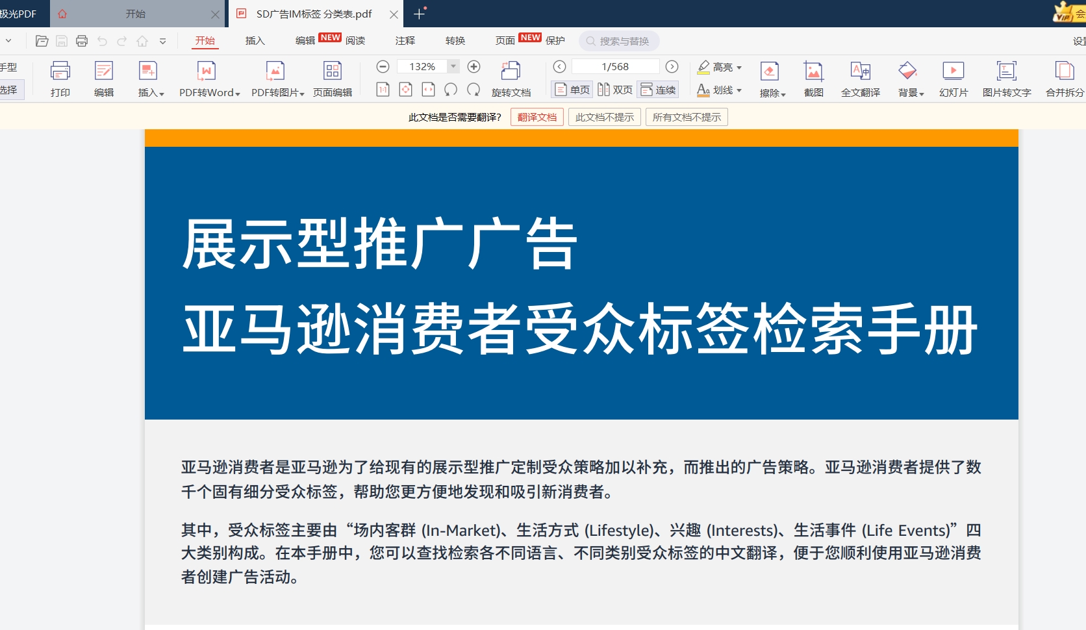Click the open file folder icon
The width and height of the screenshot is (1086, 630).
tap(42, 41)
